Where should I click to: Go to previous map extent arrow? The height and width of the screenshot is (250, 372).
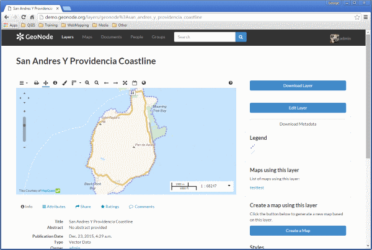click(106, 83)
